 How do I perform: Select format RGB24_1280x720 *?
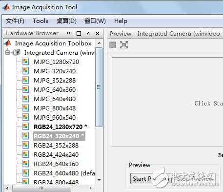pos(61,127)
